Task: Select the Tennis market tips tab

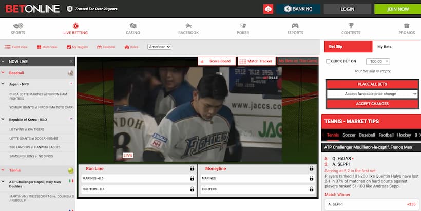Action: click(x=333, y=135)
